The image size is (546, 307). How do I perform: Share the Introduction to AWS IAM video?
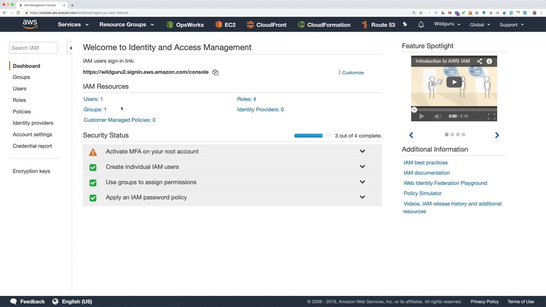tap(479, 61)
